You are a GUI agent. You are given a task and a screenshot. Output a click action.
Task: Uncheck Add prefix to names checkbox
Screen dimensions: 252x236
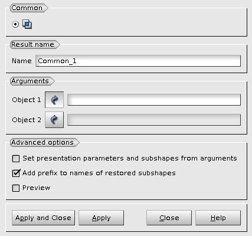tap(16, 173)
